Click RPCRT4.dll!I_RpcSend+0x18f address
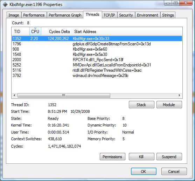Image resolution: width=195 pixels, height=181 pixels. pos(98,60)
